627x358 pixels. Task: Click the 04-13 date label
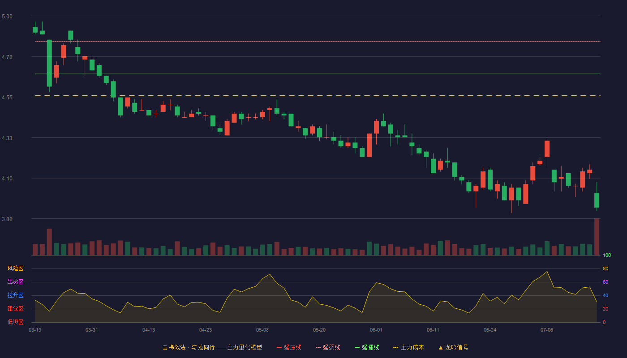(149, 330)
